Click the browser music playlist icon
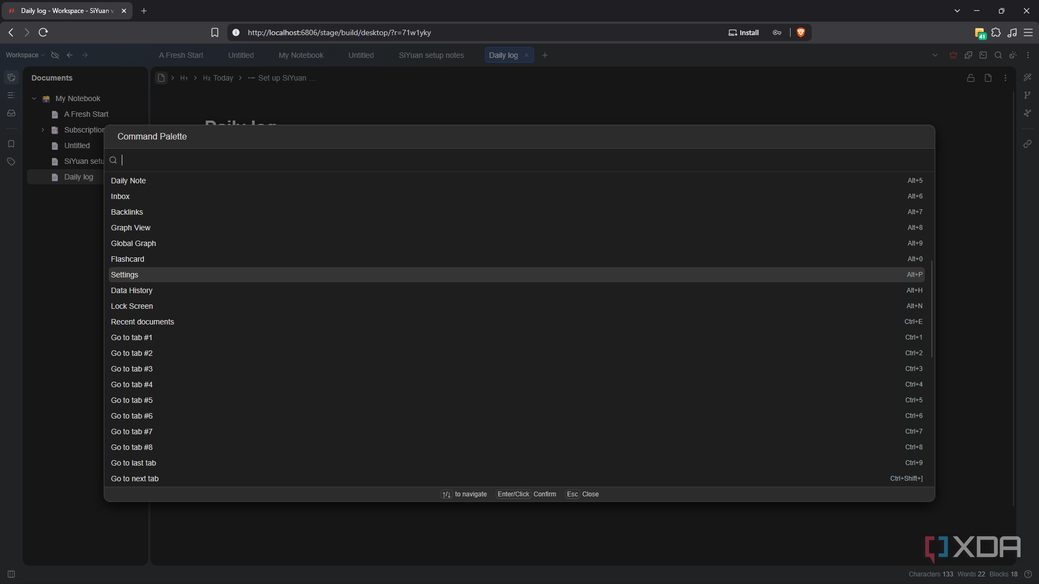The height and width of the screenshot is (584, 1039). click(1012, 32)
